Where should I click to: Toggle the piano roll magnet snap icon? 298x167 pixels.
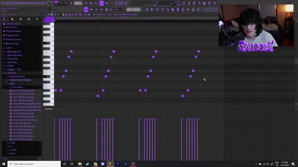pyautogui.click(x=52, y=14)
